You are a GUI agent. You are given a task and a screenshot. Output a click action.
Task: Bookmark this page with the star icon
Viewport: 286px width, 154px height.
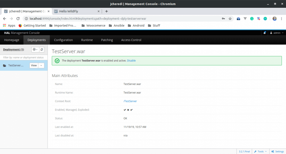pos(230,19)
